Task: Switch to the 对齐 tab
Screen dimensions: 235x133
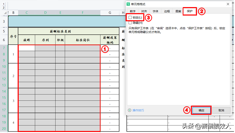Action: (x=144, y=11)
